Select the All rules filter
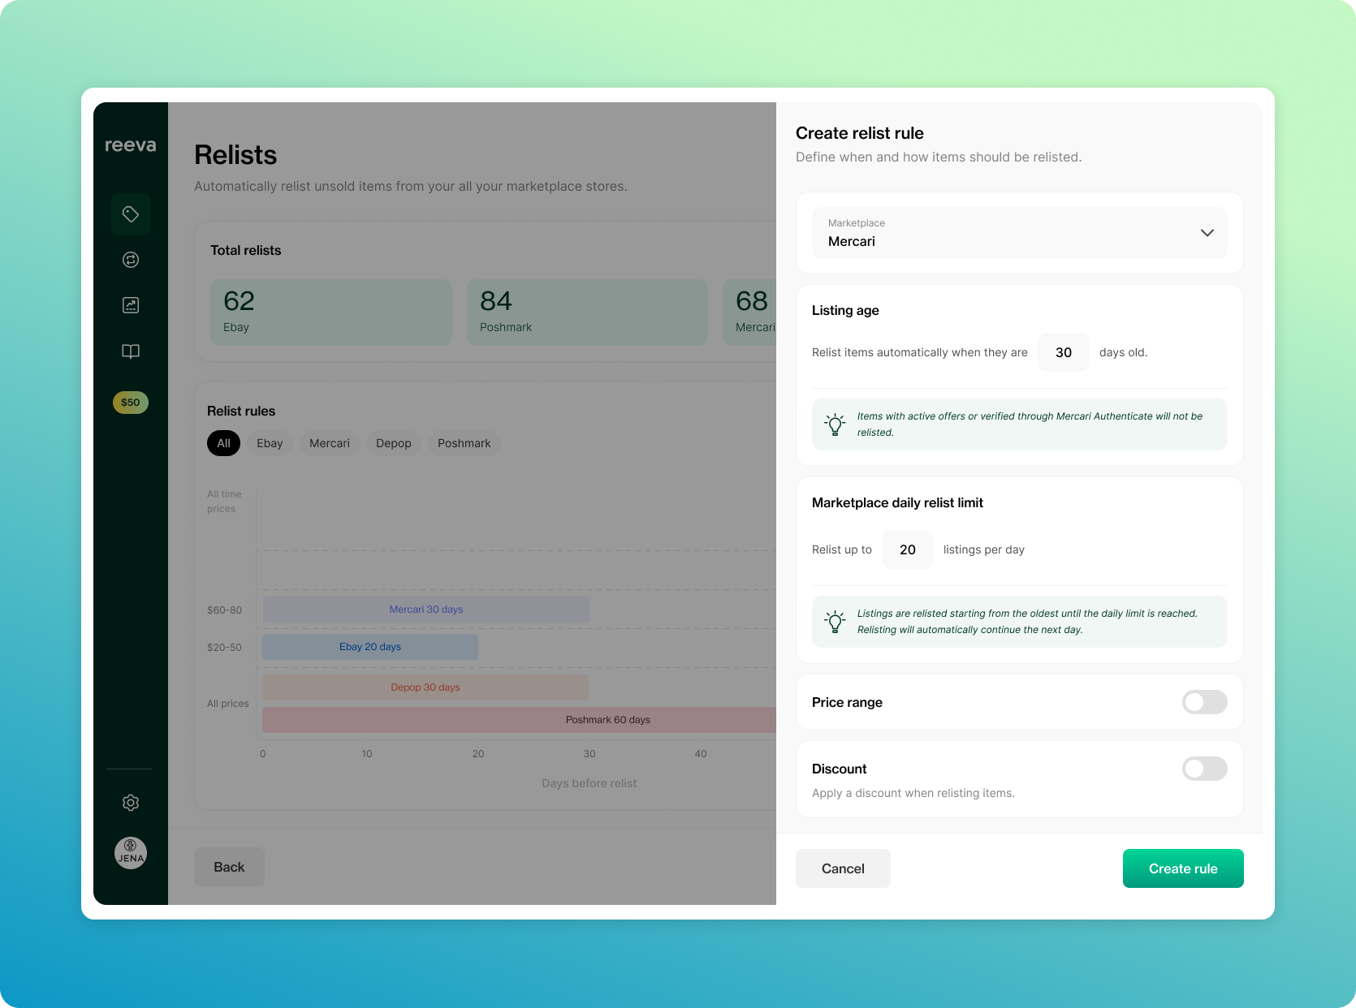The height and width of the screenshot is (1008, 1356). coord(223,443)
